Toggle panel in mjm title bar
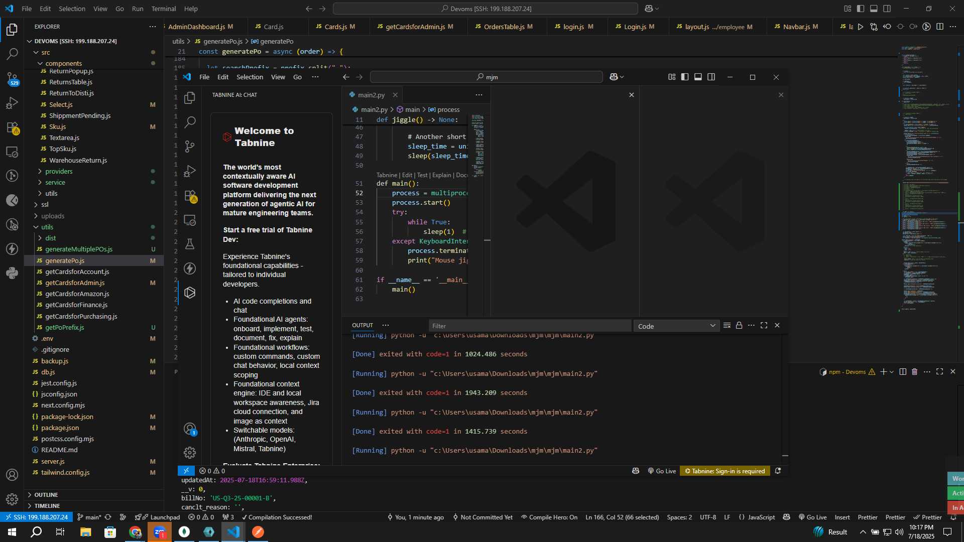The width and height of the screenshot is (964, 542). pos(698,77)
